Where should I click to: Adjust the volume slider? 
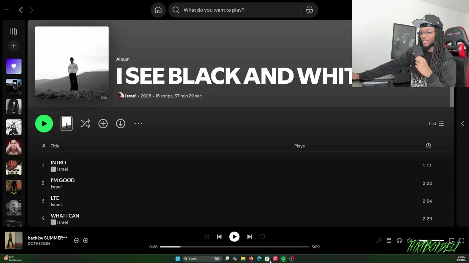[x=429, y=240]
